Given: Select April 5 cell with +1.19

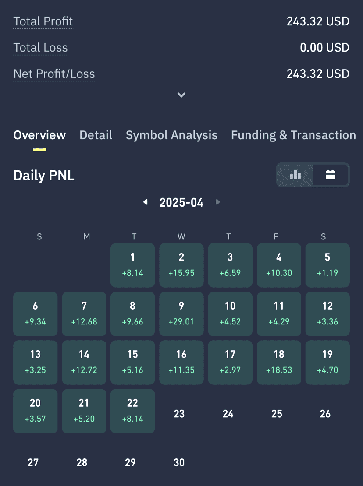Looking at the screenshot, I should click(x=327, y=265).
